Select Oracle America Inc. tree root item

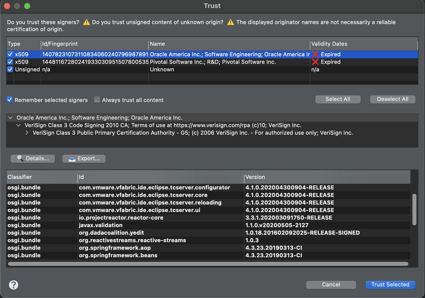(99, 118)
